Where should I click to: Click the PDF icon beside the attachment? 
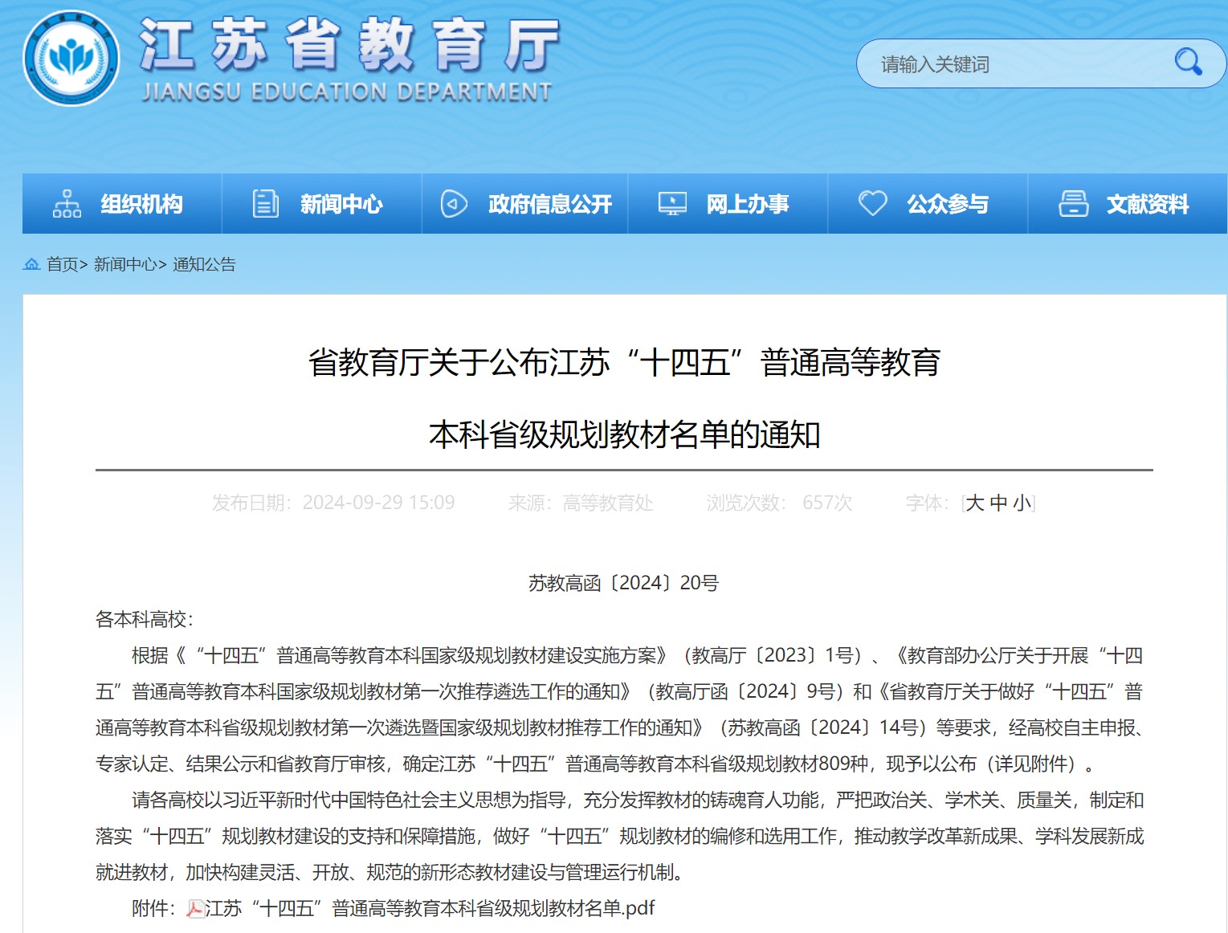click(195, 909)
